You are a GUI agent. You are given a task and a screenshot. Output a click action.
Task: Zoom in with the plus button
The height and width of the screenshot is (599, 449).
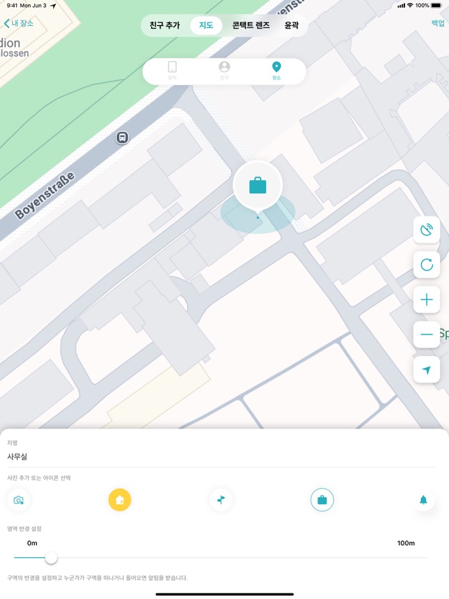(x=427, y=299)
